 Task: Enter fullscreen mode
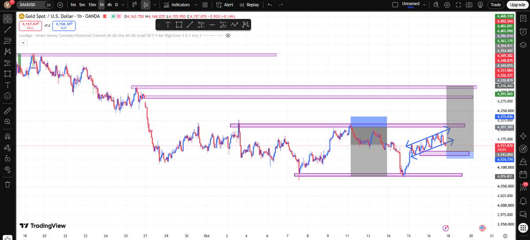[x=458, y=5]
